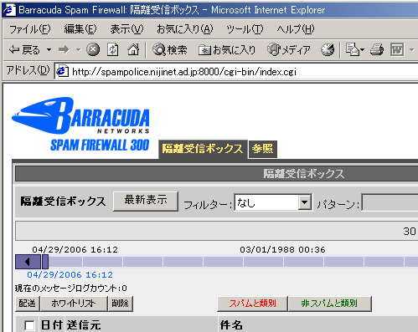Click the Mail icon in toolbar
Viewport: 418px width, 332px height.
click(355, 50)
